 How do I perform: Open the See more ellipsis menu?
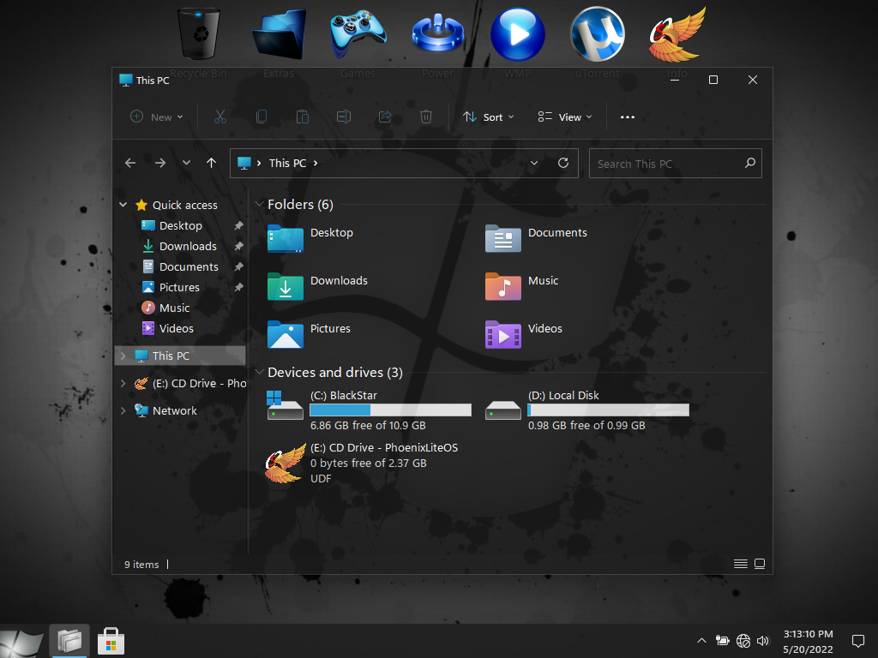628,117
